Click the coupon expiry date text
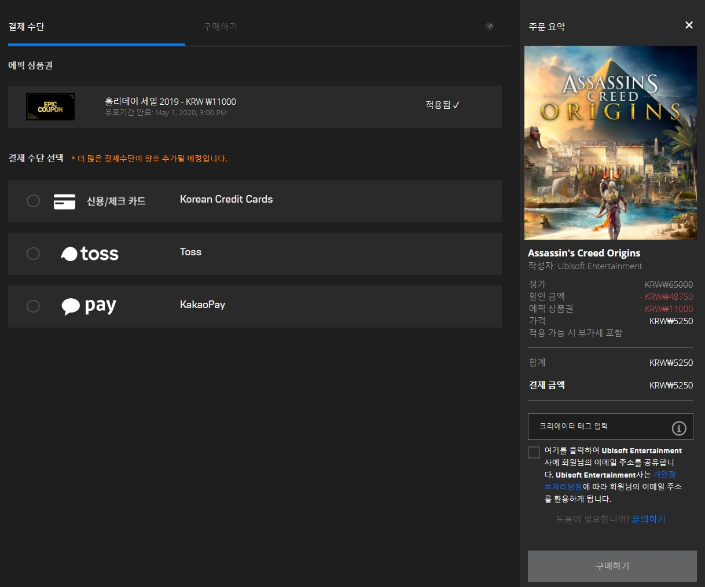This screenshot has height=587, width=705. (x=166, y=113)
